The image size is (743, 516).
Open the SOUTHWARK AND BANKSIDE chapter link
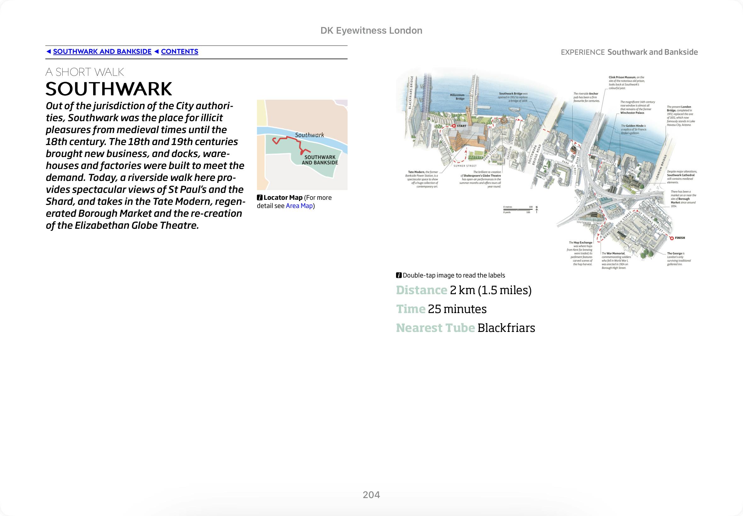[x=102, y=51]
